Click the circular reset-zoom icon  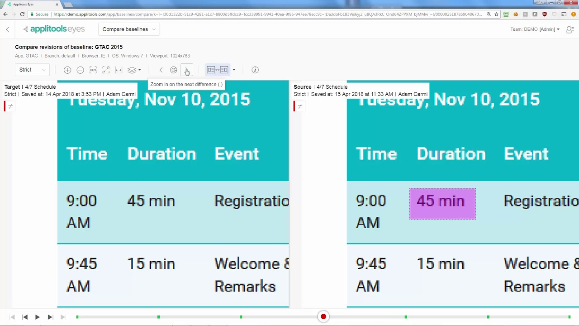pyautogui.click(x=174, y=70)
